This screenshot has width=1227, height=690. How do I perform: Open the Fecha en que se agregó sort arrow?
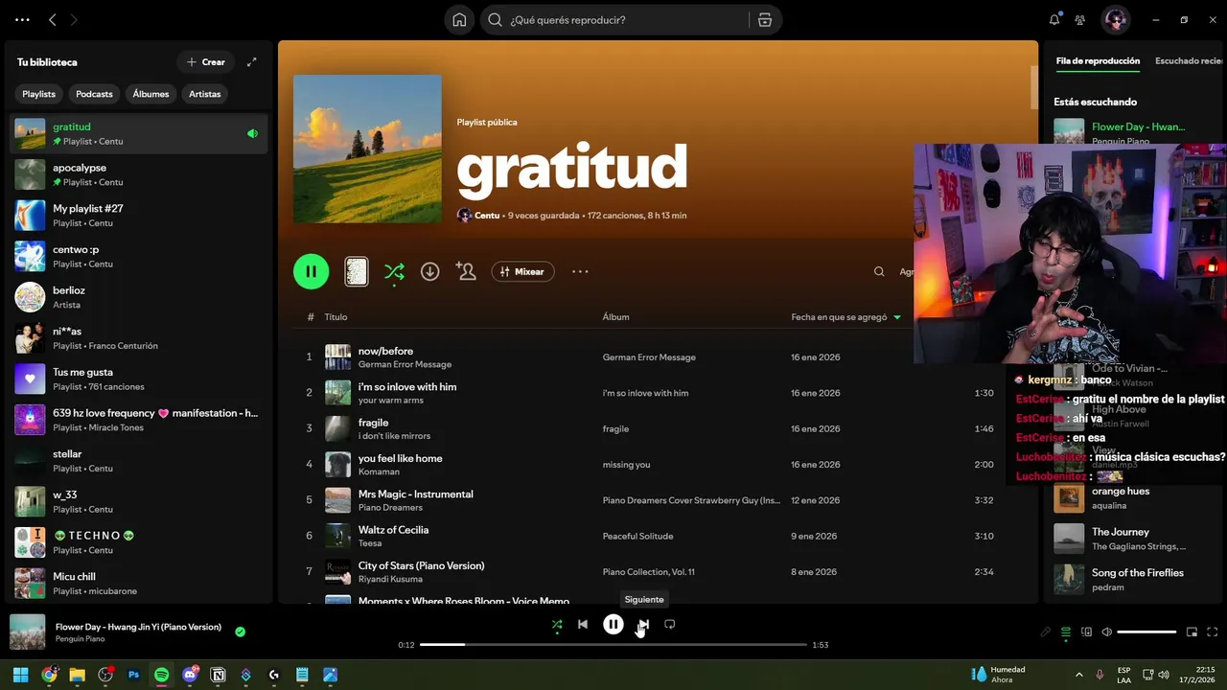tap(897, 317)
